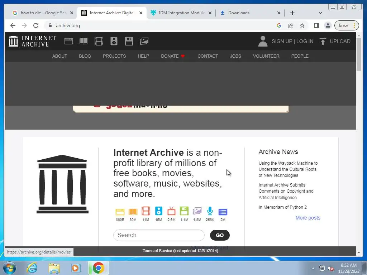The width and height of the screenshot is (367, 275).
Task: Open the HELP menu item
Action: click(143, 56)
